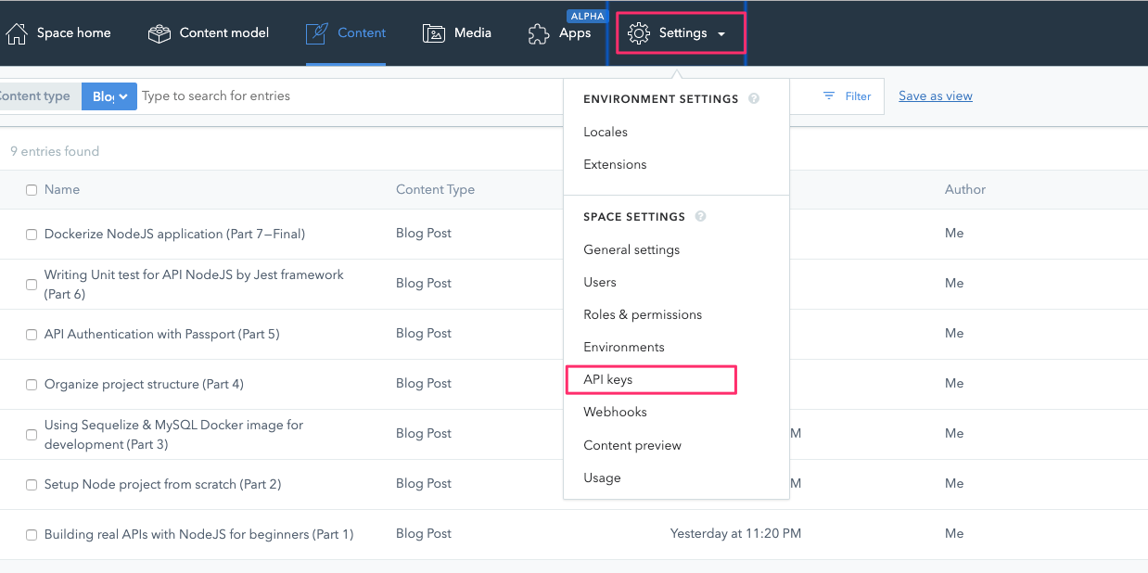The width and height of the screenshot is (1148, 573).
Task: Select all entries via header checkbox
Action: 31,188
